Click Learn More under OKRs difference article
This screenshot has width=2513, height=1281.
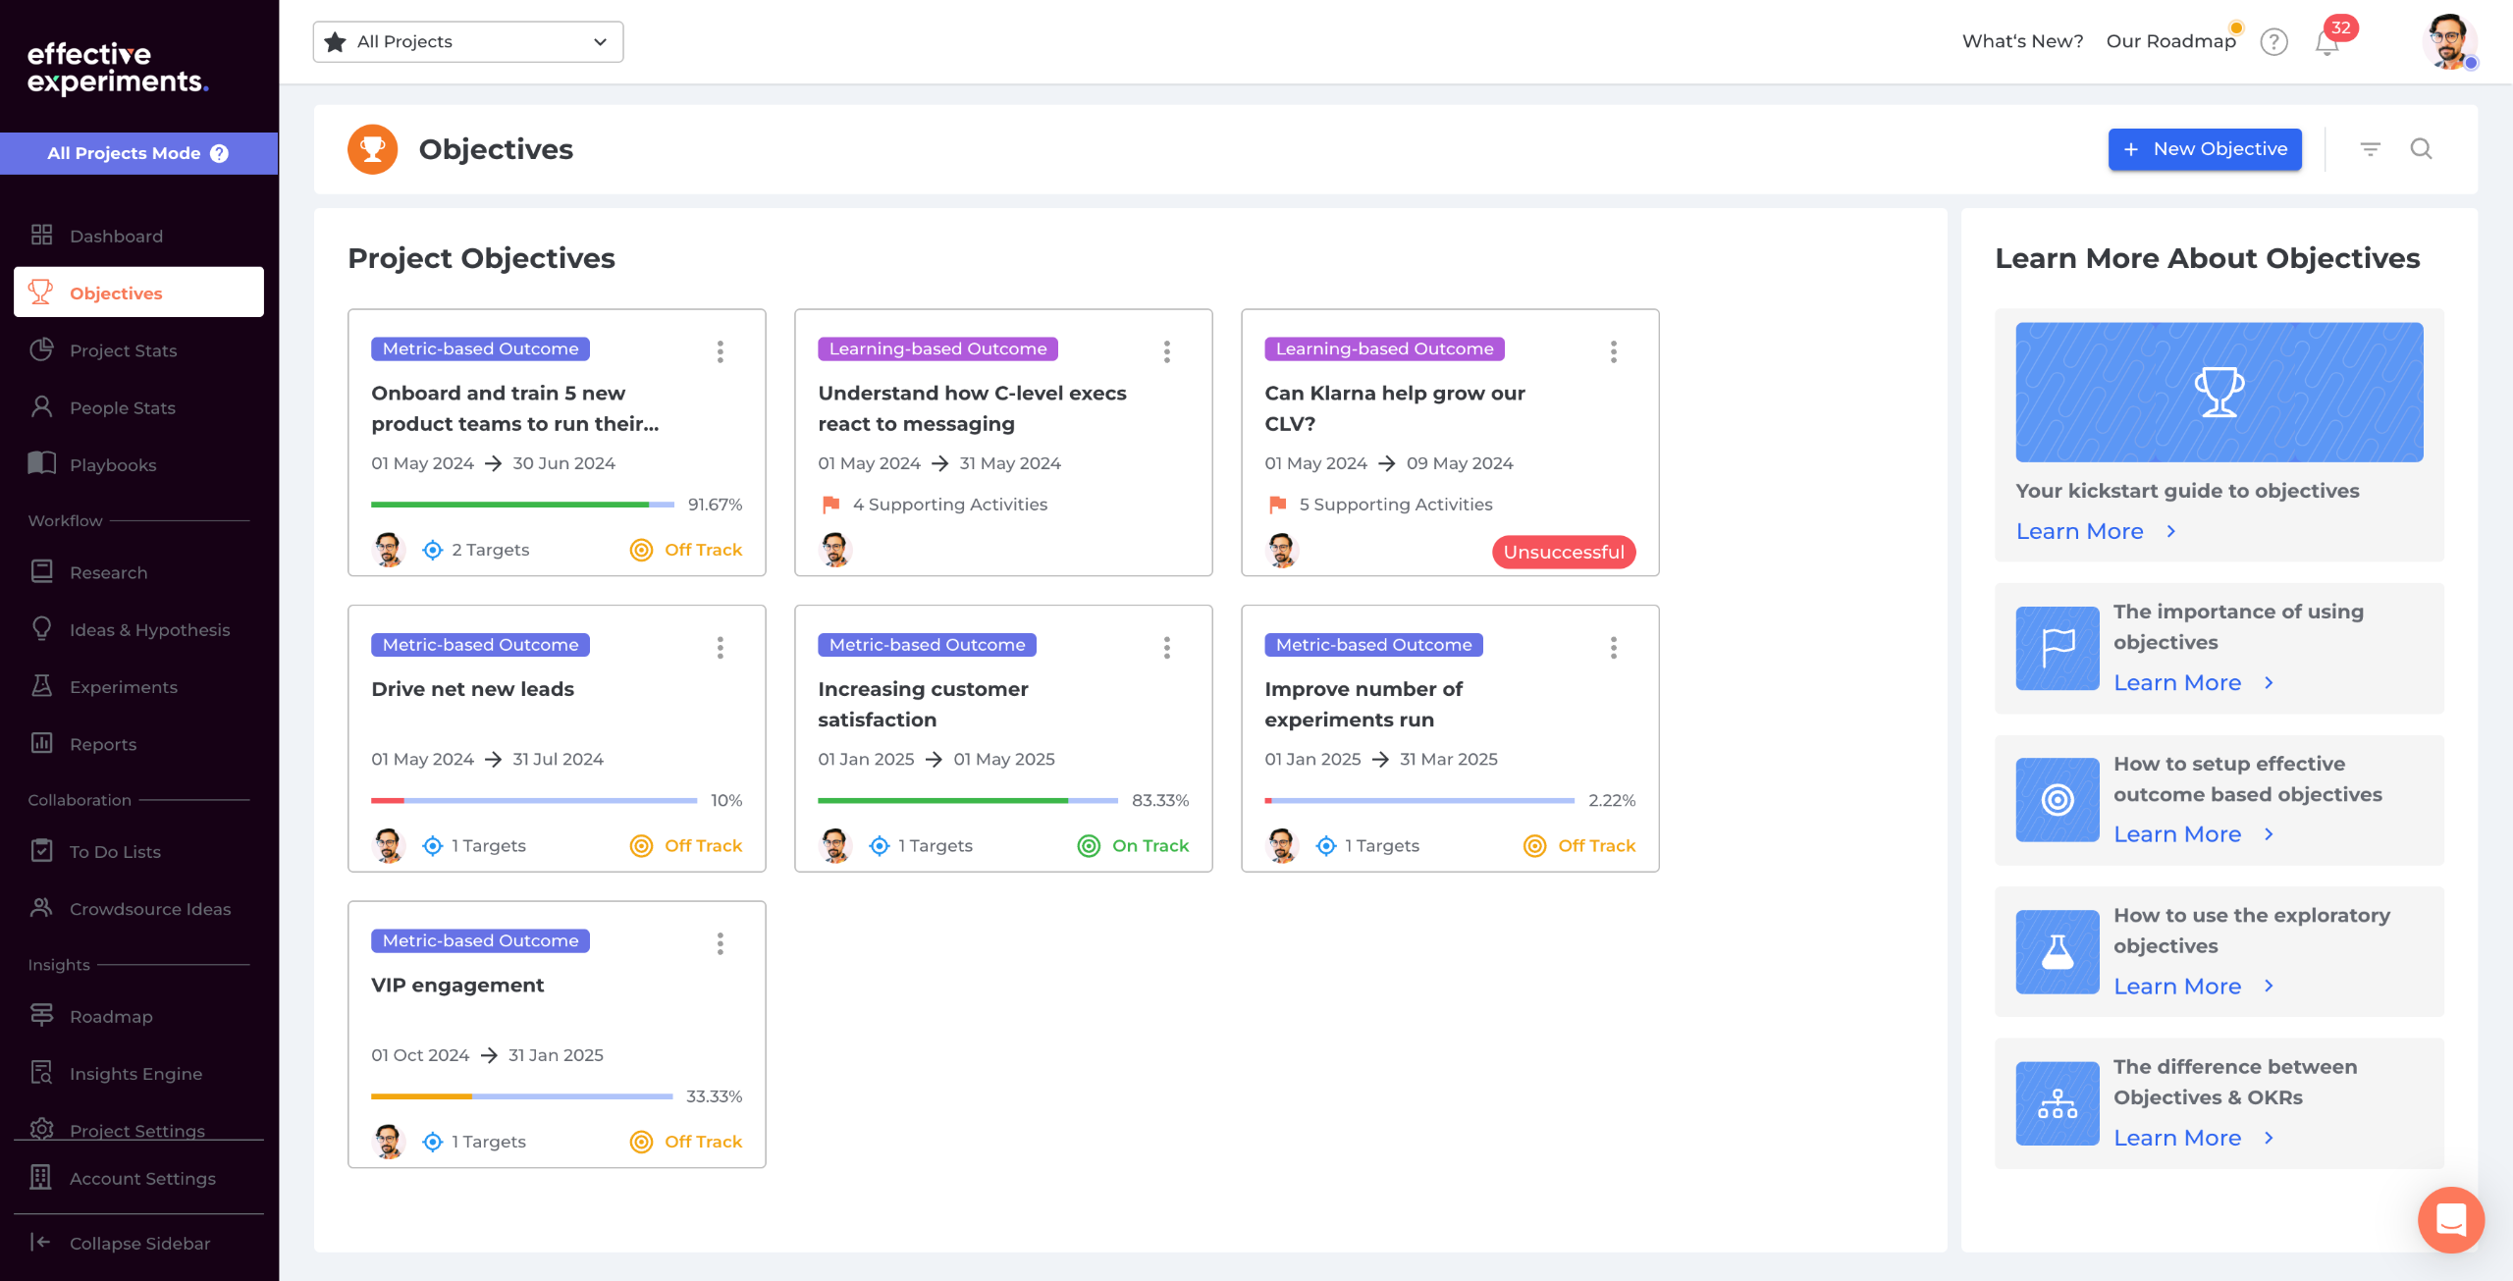[2177, 1138]
